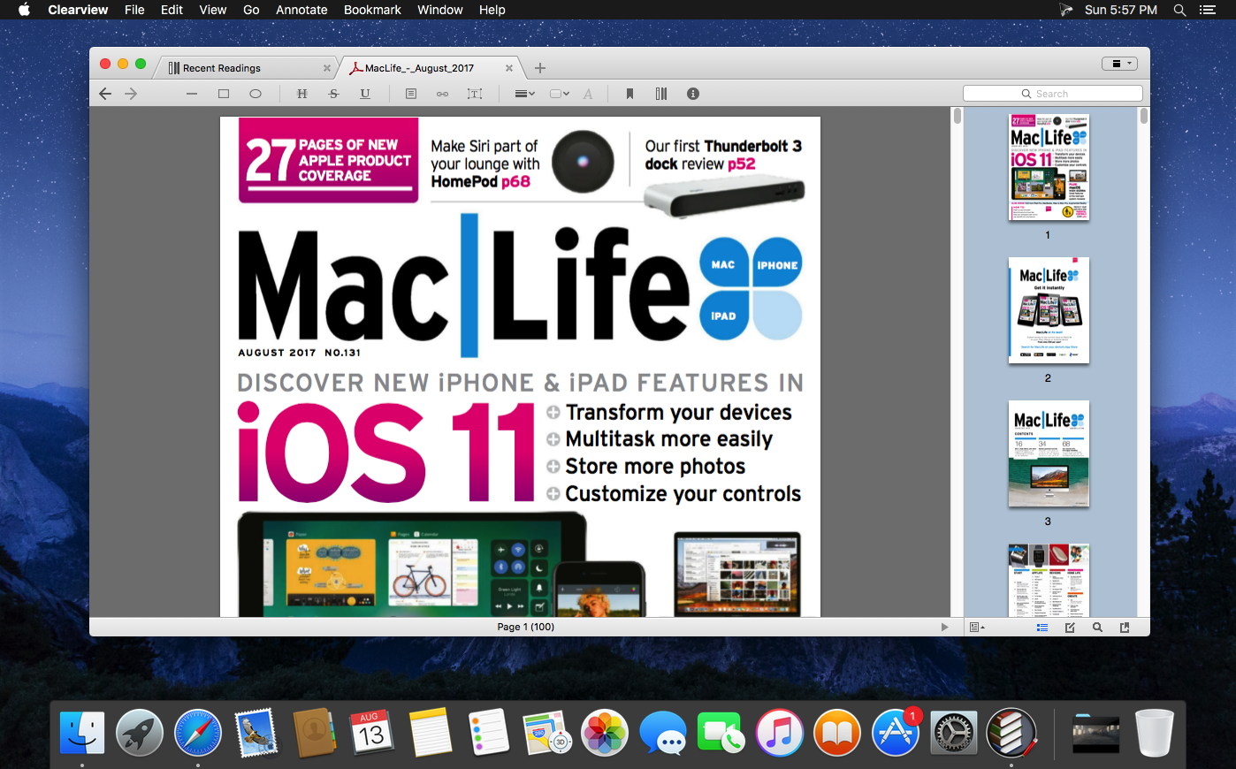Close the MacLife_-_August_2017 tab
1236x769 pixels.
coord(509,68)
